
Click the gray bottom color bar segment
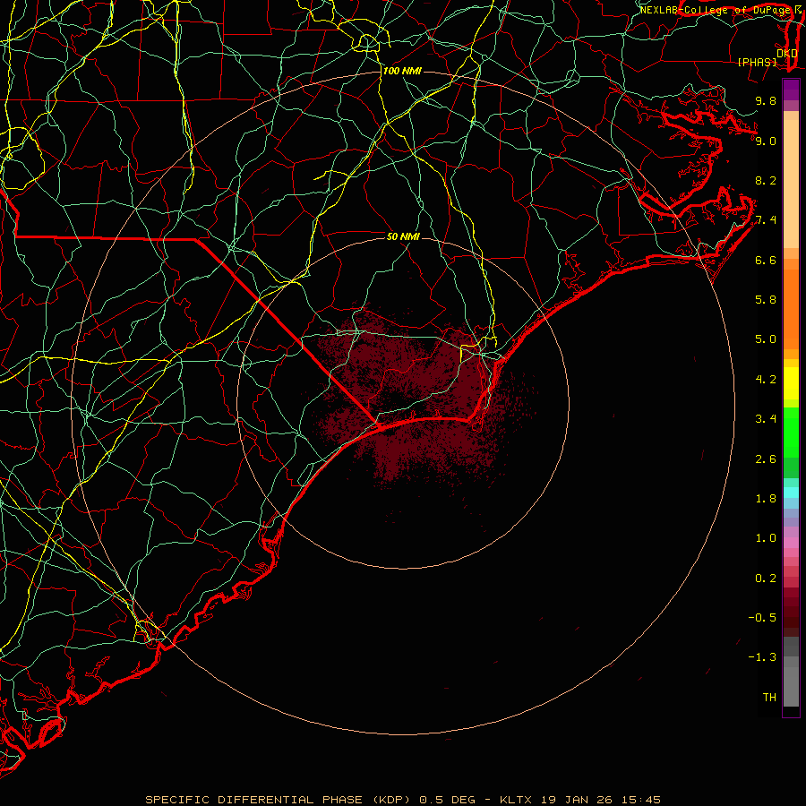click(791, 686)
